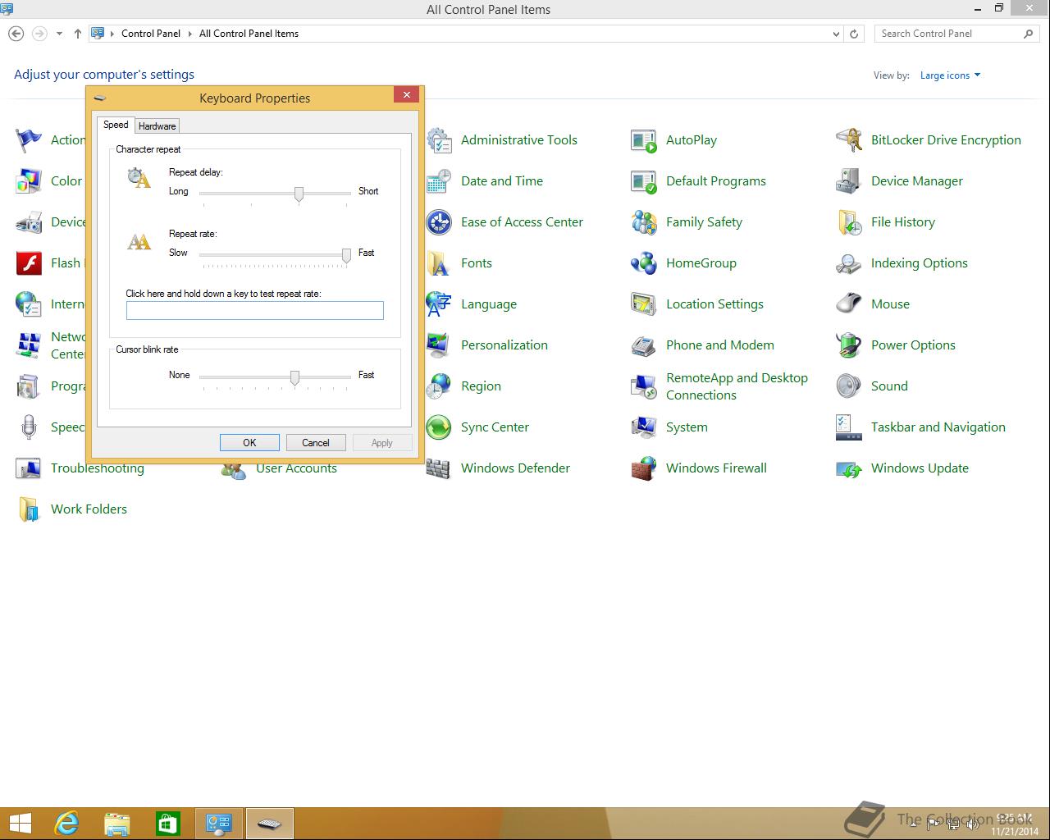Click the Repeat rate slider thumb
This screenshot has height=840, width=1050.
346,256
